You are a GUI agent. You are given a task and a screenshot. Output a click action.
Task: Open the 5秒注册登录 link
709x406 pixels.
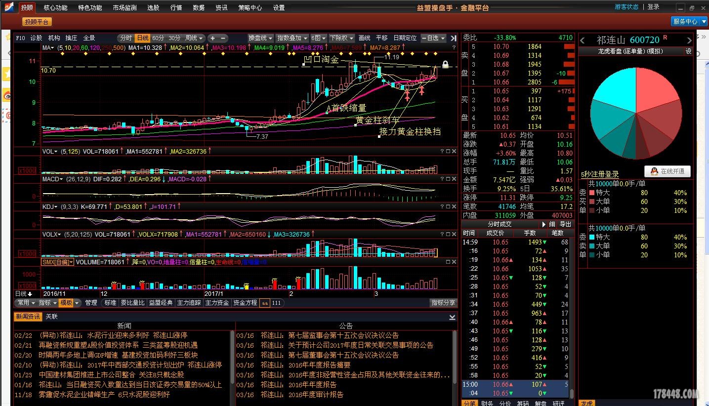(x=600, y=174)
